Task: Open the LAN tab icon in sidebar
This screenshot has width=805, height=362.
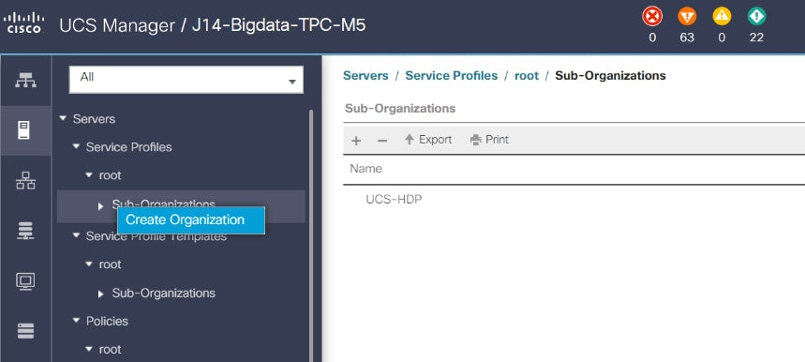Action: pyautogui.click(x=25, y=181)
